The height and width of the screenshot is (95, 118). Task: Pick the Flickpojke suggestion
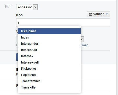pos(49,69)
